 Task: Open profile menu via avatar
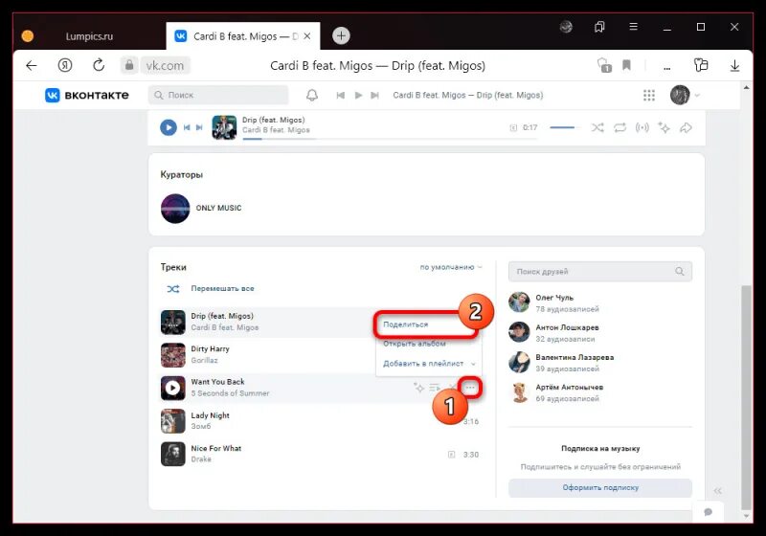click(x=680, y=95)
